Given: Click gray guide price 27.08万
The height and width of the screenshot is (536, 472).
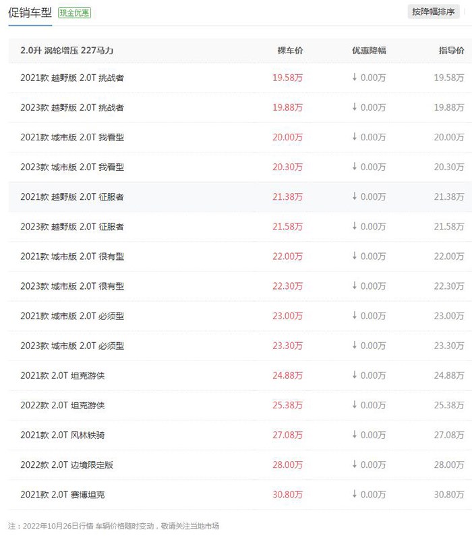Looking at the screenshot, I should pos(449,435).
